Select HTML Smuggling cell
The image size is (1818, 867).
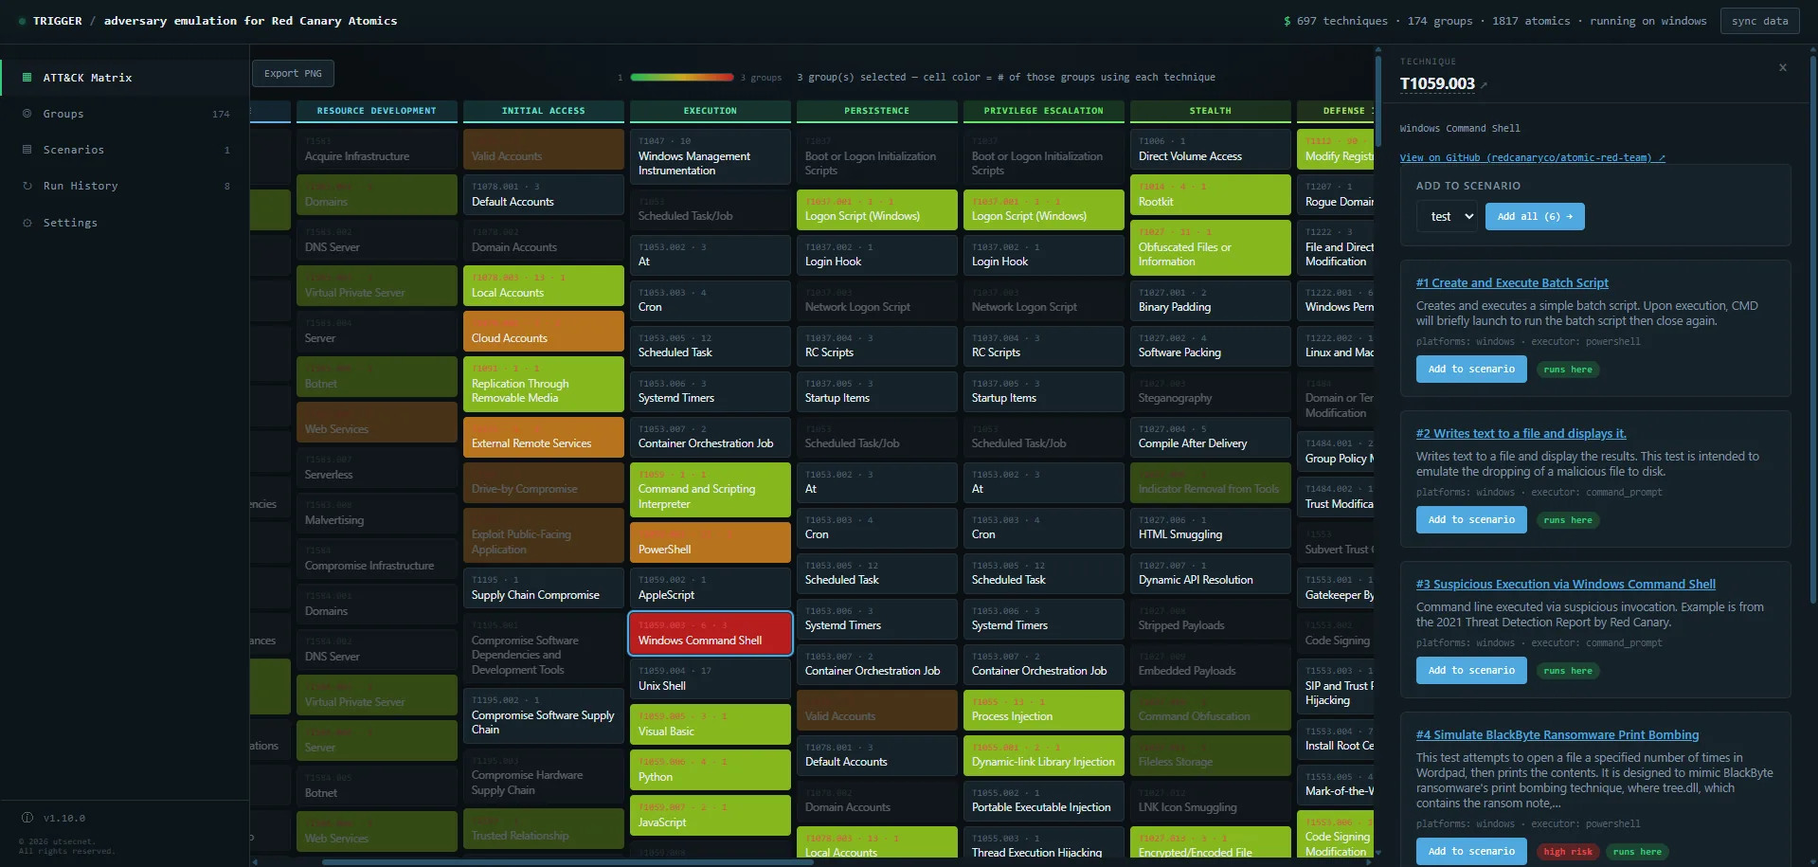point(1210,528)
